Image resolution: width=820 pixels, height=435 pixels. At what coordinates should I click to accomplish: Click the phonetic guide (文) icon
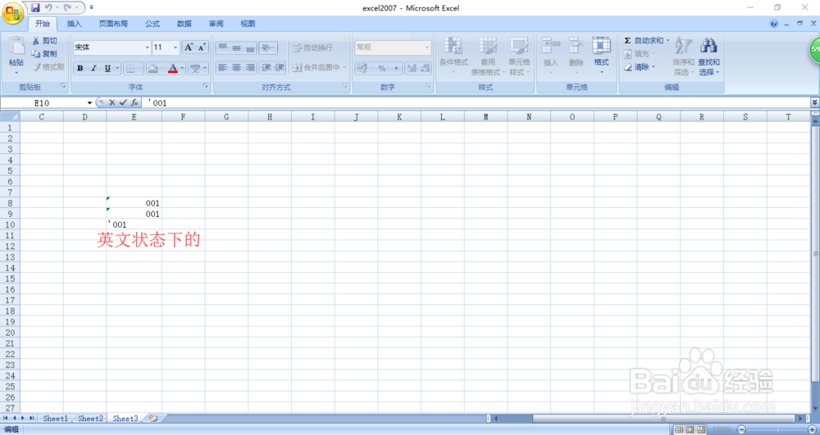click(x=194, y=69)
